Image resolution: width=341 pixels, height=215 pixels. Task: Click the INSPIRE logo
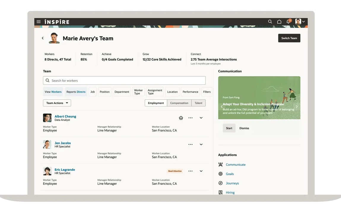57,22
